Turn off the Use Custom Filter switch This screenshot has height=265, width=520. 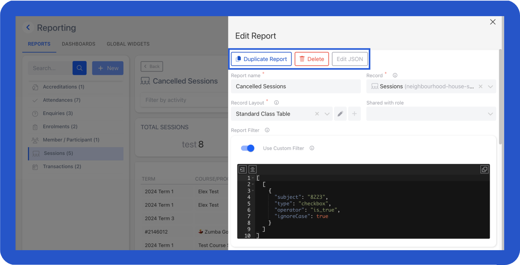tap(248, 148)
